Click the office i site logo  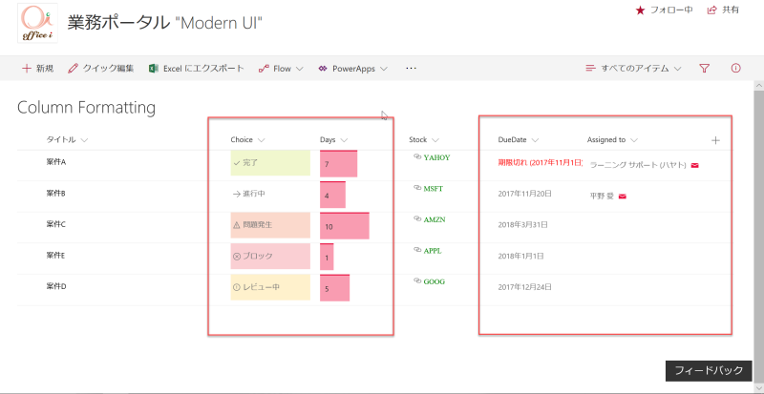pos(37,22)
